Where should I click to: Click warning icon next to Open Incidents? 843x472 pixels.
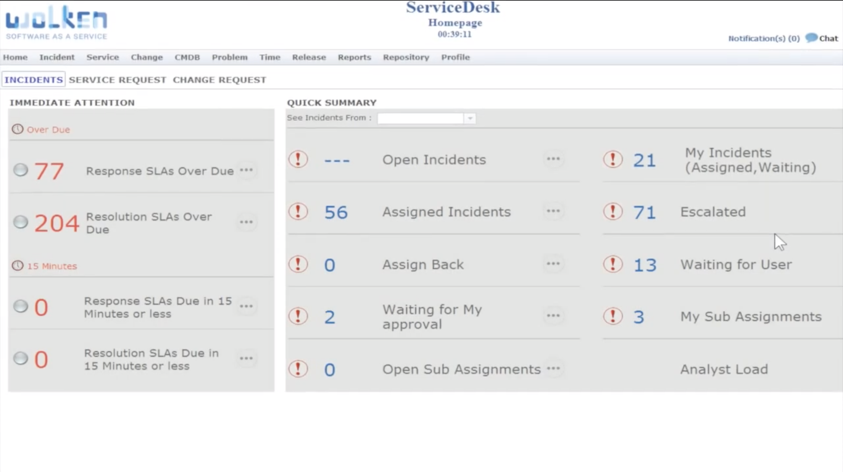298,159
